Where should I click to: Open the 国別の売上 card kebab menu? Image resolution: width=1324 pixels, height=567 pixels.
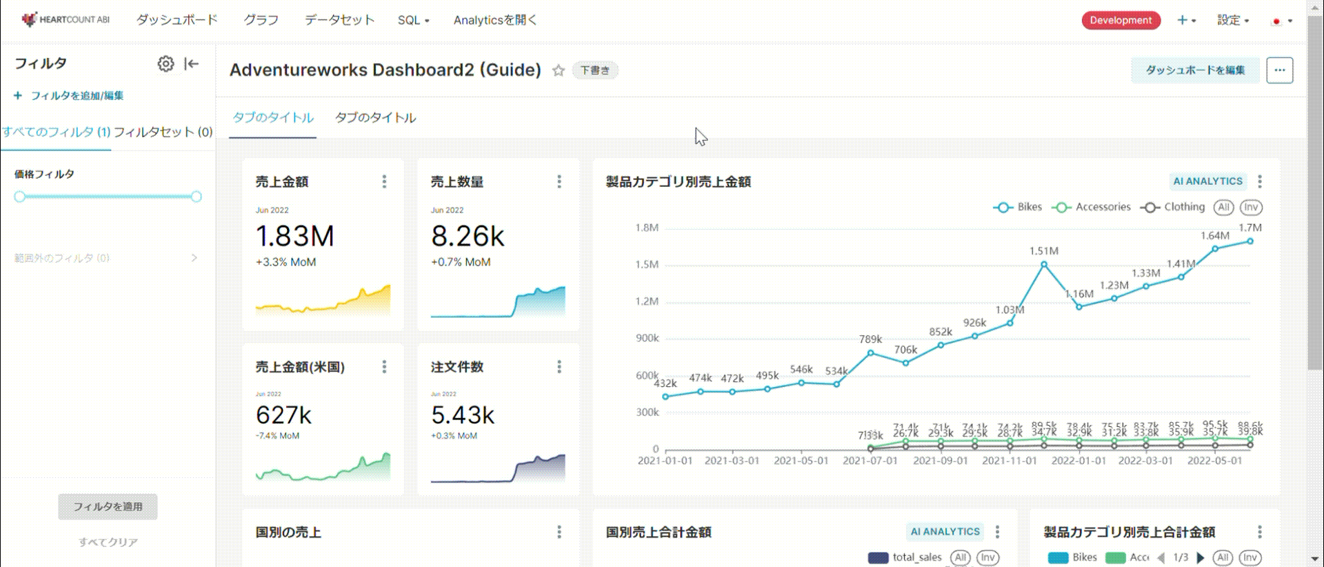(559, 532)
